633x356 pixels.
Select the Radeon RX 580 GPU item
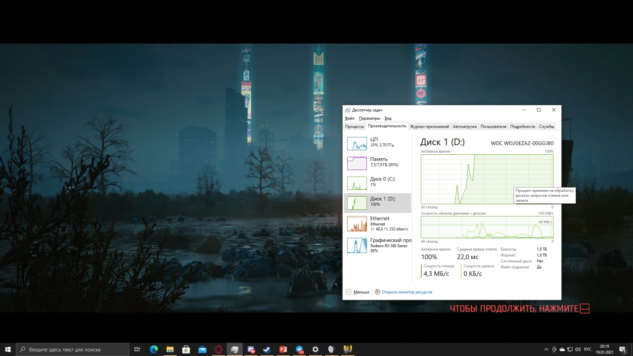point(377,245)
